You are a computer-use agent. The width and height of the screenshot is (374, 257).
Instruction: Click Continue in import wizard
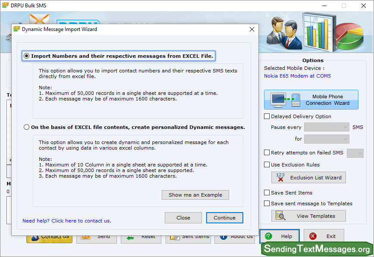click(224, 218)
